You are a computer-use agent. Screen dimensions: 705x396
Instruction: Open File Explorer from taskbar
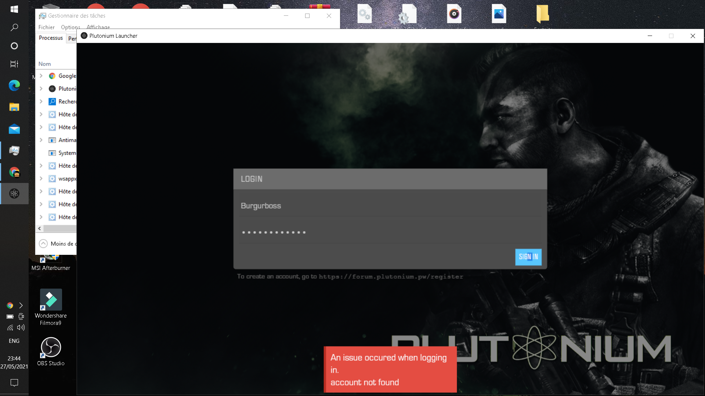coord(14,107)
